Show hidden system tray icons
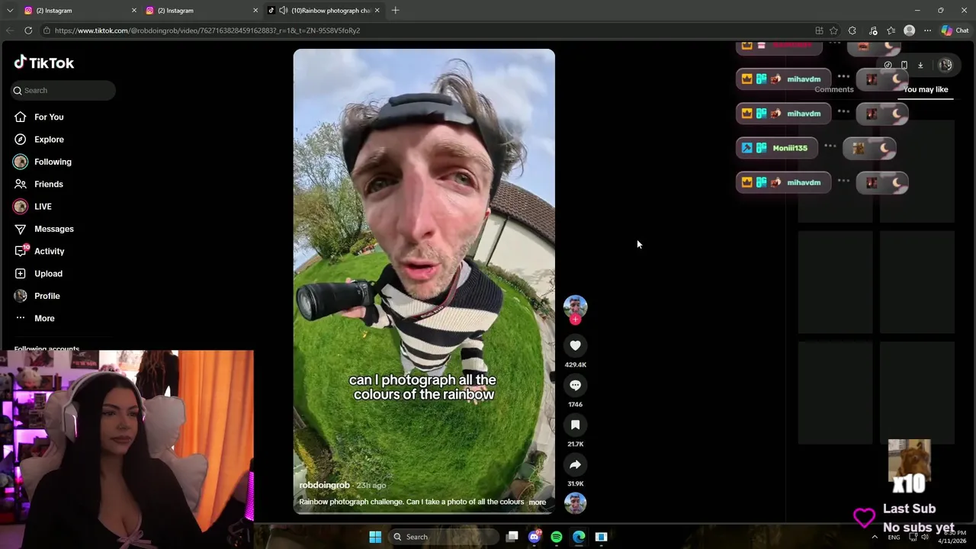The width and height of the screenshot is (976, 549). point(875,537)
